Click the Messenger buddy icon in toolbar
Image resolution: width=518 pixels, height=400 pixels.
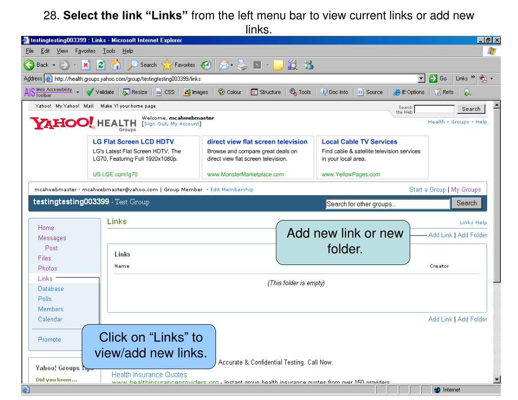(309, 65)
